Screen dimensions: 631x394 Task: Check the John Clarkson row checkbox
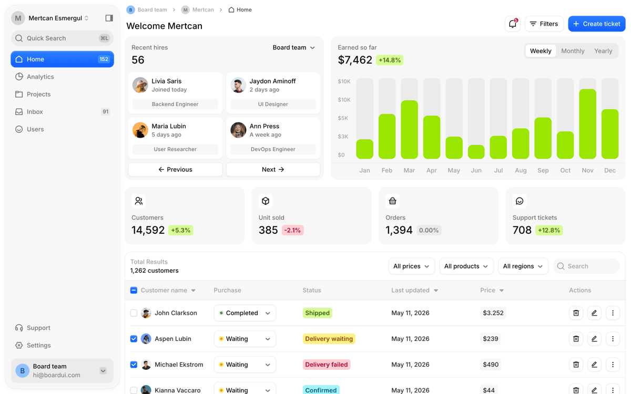134,313
